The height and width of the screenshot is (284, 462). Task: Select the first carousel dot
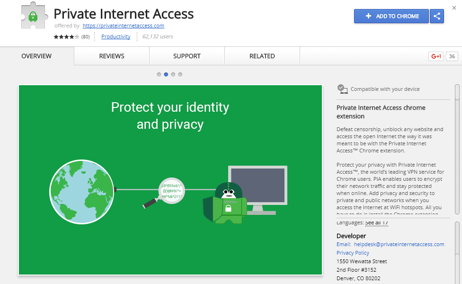159,74
